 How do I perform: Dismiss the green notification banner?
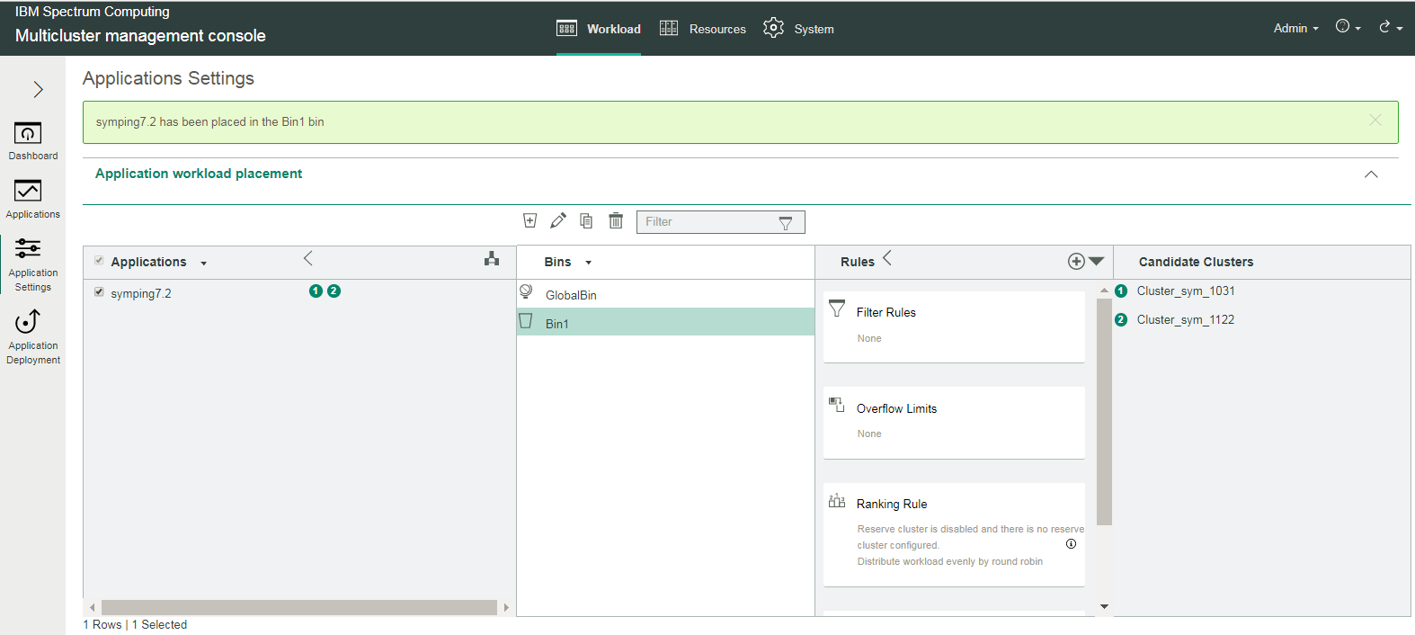[x=1375, y=120]
